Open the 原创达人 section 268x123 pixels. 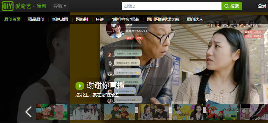[x=195, y=20]
